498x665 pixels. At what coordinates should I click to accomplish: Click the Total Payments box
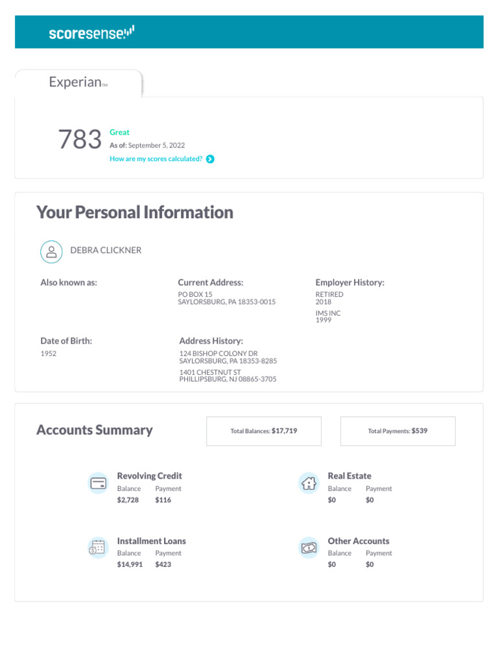(x=397, y=431)
